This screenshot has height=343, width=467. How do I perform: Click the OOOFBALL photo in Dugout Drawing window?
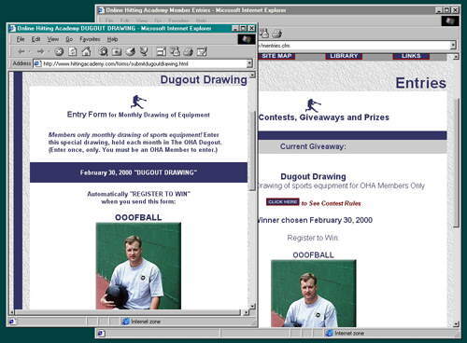coord(138,266)
